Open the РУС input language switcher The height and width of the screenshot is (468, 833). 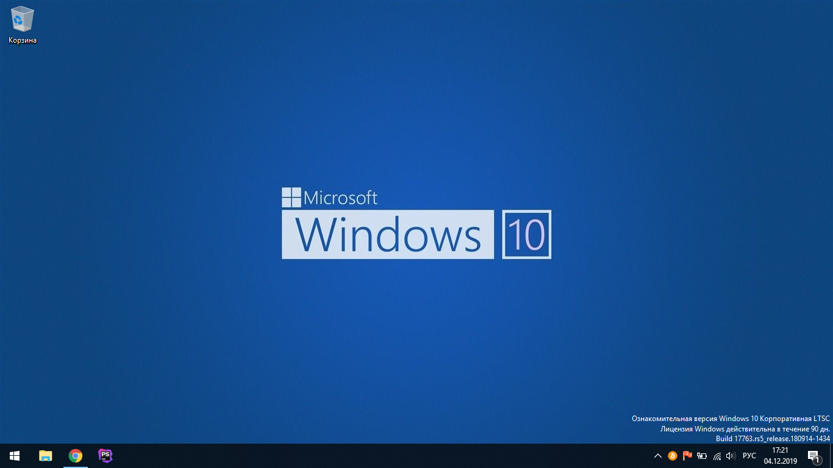click(749, 456)
